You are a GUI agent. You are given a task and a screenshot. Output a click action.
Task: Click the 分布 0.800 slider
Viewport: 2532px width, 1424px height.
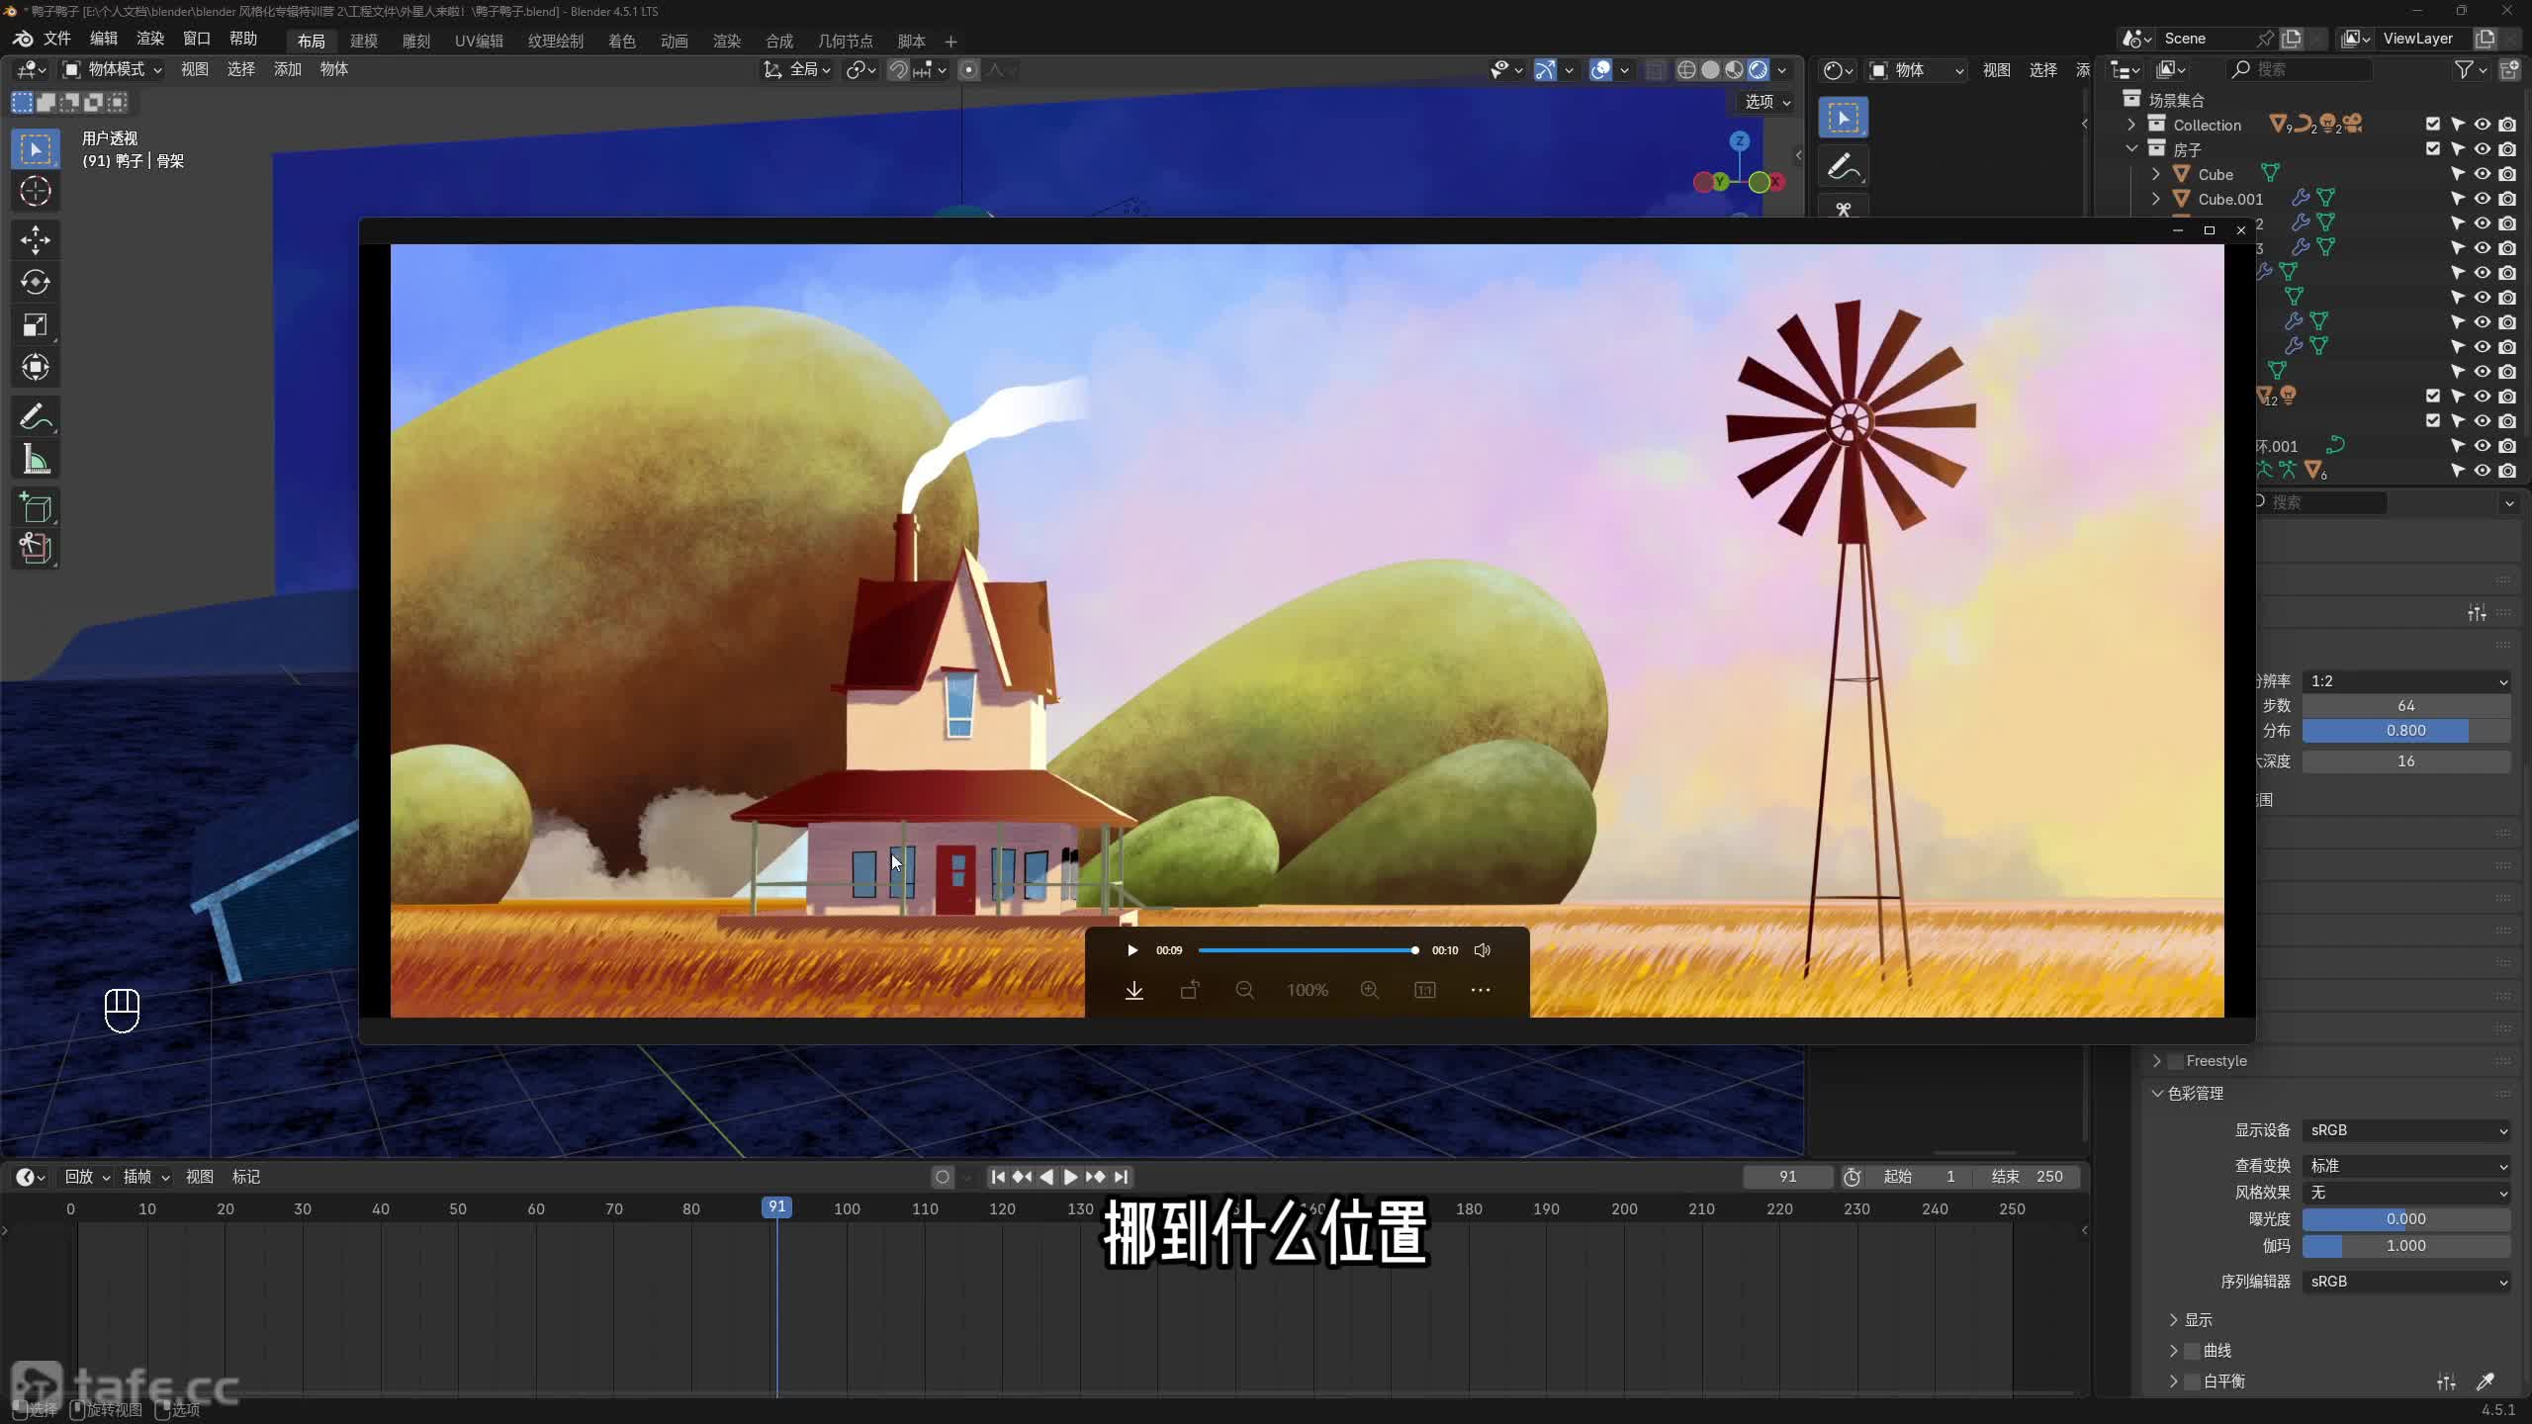pos(2406,731)
